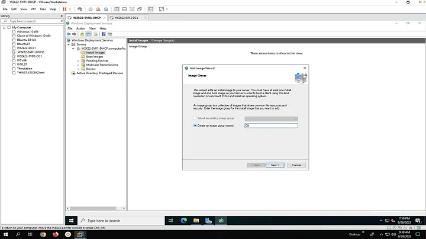Open Microsoft Edge in guest taskbar

(183, 221)
